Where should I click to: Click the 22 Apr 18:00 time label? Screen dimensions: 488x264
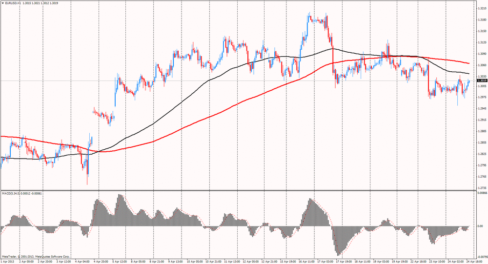click(x=419, y=262)
